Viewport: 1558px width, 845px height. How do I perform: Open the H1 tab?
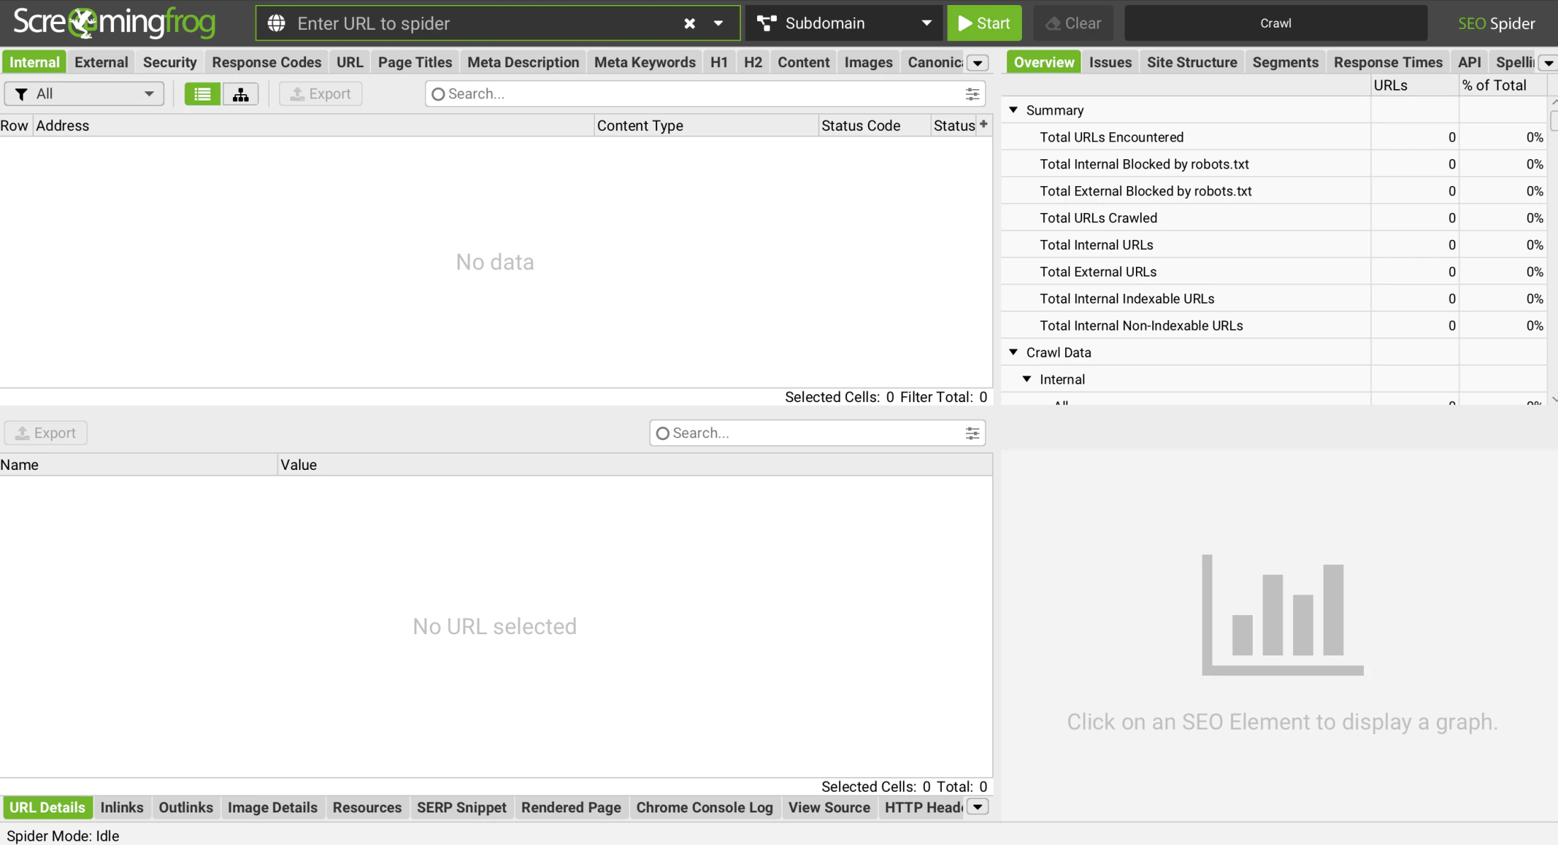(719, 62)
